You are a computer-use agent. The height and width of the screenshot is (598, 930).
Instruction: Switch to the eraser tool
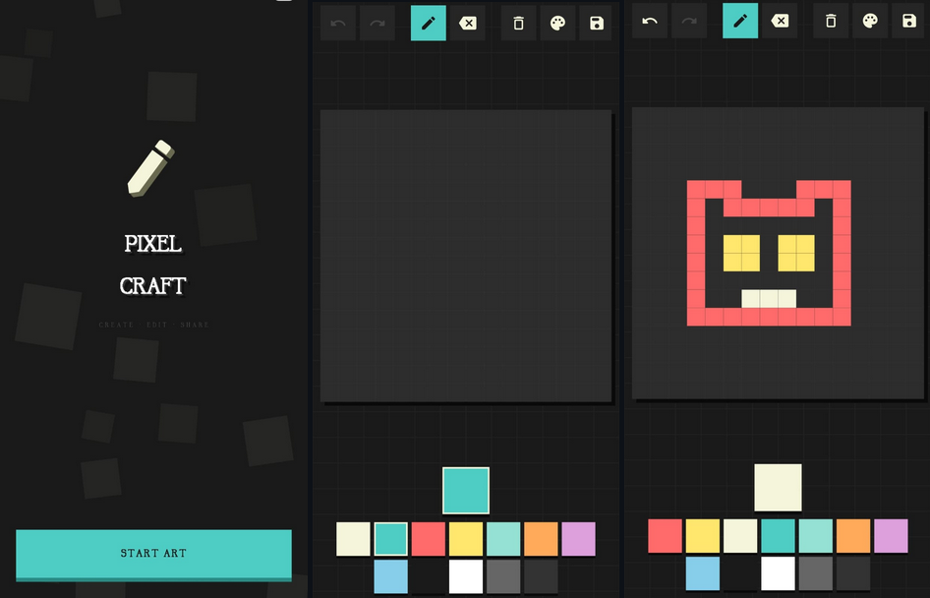coord(468,23)
